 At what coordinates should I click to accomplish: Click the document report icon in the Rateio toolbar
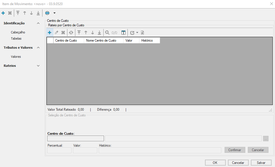click(x=142, y=33)
